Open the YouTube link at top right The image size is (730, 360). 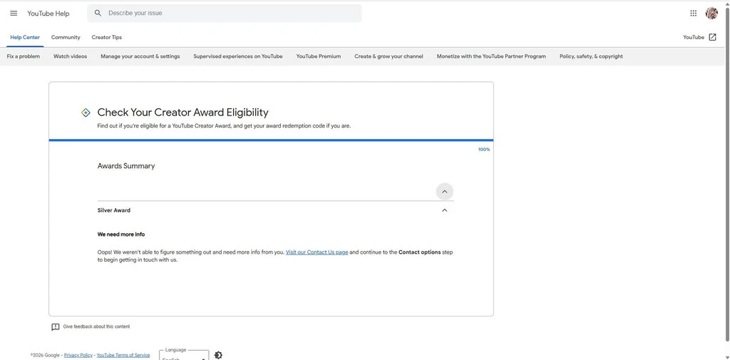tap(694, 37)
